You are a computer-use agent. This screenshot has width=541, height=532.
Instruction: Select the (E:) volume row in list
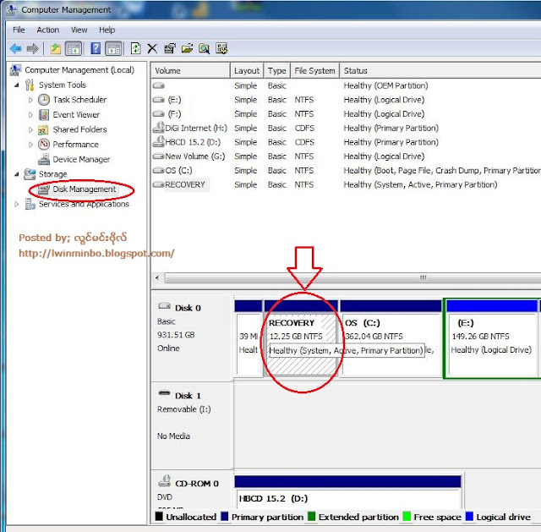coord(346,100)
